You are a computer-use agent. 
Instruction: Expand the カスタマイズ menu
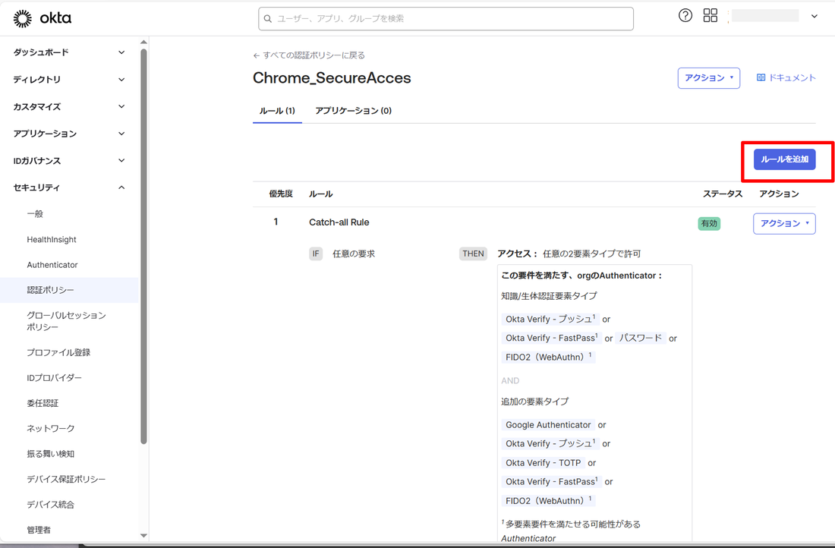[x=69, y=106]
